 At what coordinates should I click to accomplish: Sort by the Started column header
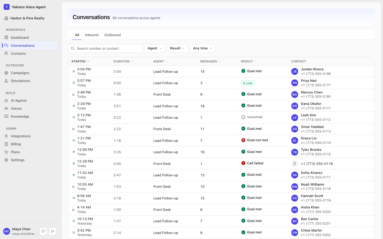pyautogui.click(x=80, y=61)
